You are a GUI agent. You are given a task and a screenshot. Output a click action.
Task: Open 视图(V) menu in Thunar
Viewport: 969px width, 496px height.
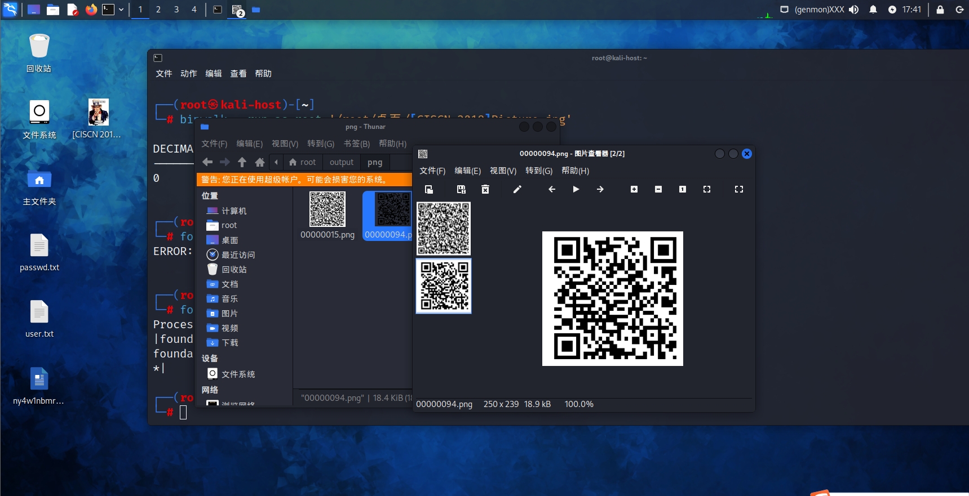pos(285,144)
